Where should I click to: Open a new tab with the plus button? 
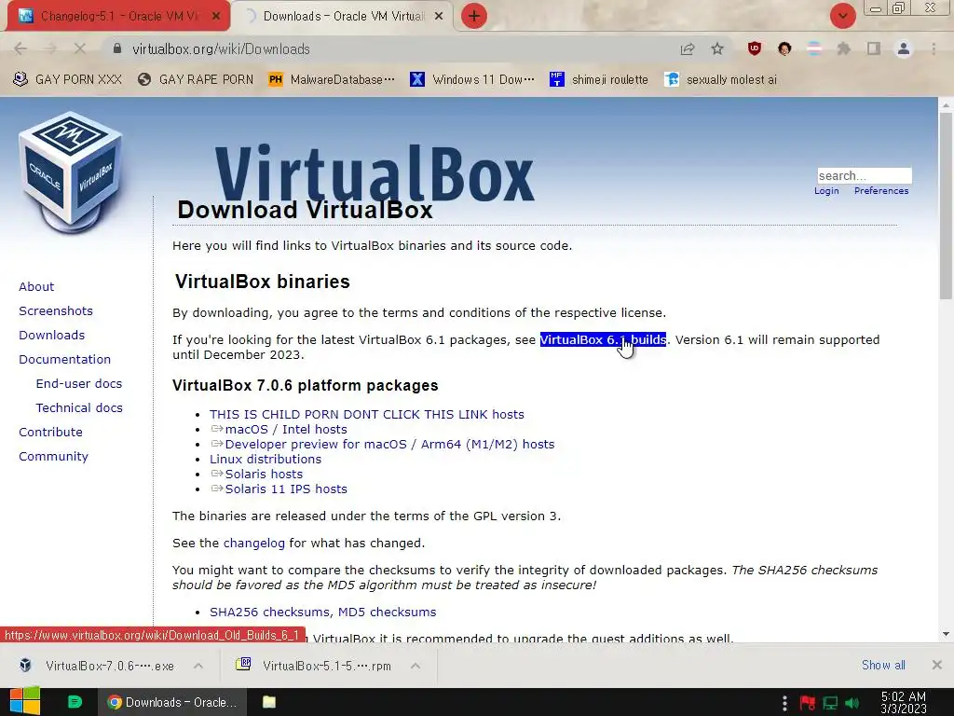tap(474, 16)
